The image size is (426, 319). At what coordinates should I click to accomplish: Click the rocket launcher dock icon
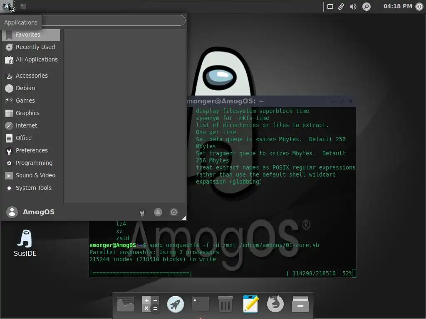pyautogui.click(x=176, y=304)
